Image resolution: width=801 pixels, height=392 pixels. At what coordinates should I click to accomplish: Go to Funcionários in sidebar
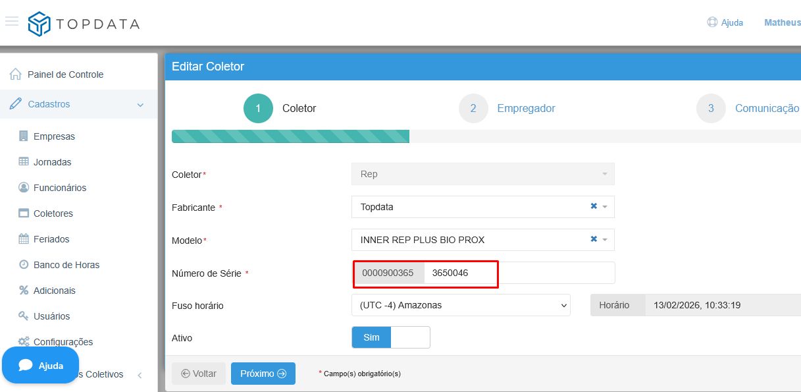point(59,188)
